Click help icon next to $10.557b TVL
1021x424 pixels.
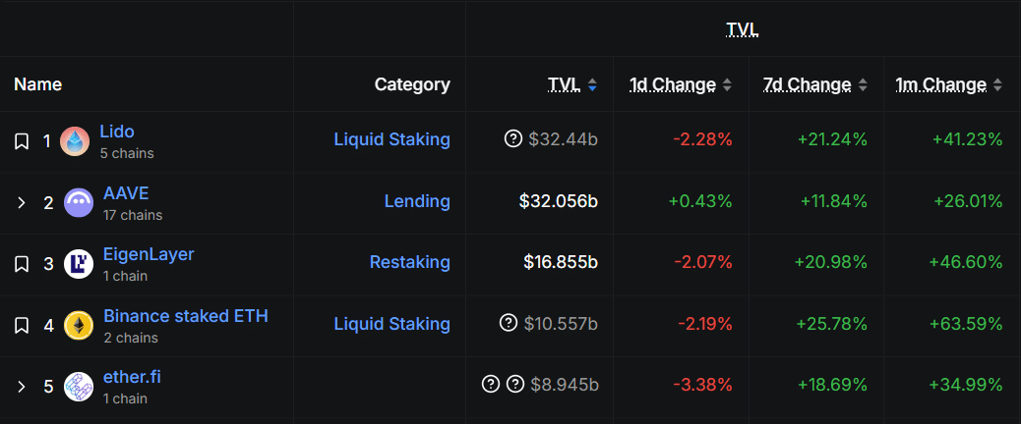509,323
